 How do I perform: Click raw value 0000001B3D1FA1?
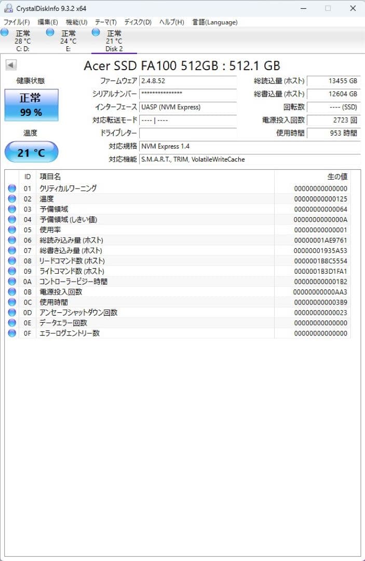click(x=321, y=271)
